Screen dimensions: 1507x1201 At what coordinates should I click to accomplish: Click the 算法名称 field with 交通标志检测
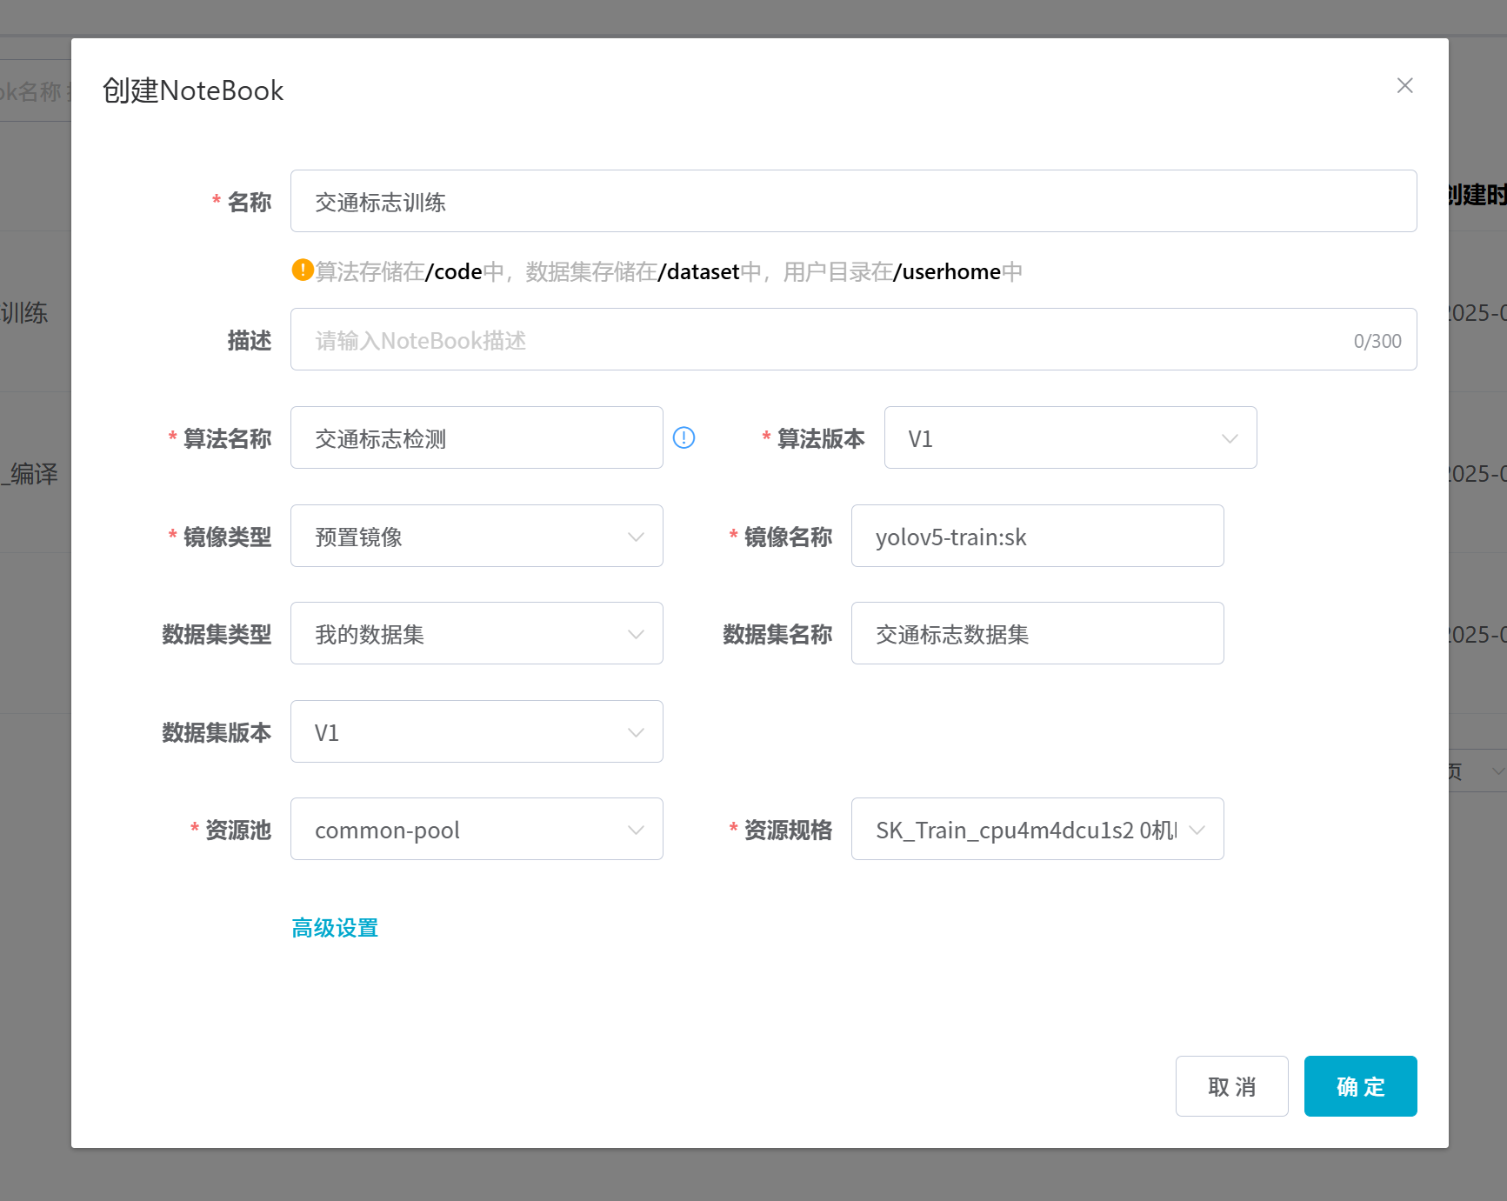477,438
